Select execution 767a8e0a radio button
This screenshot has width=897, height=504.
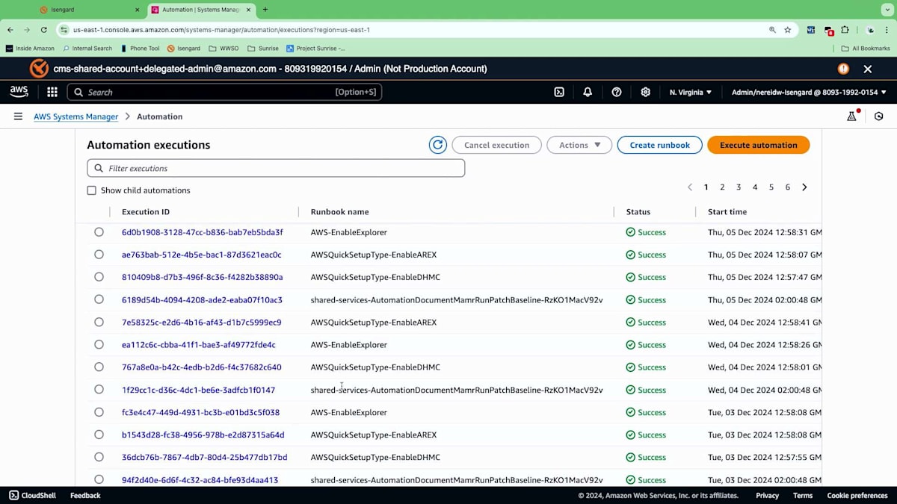coord(99,367)
